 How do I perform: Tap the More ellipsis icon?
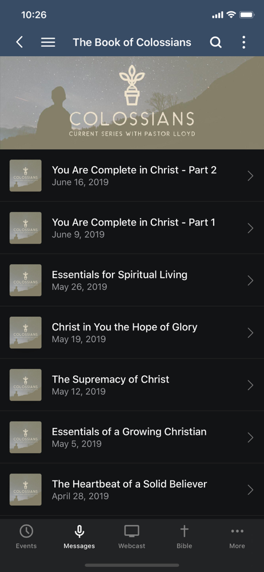(237, 531)
